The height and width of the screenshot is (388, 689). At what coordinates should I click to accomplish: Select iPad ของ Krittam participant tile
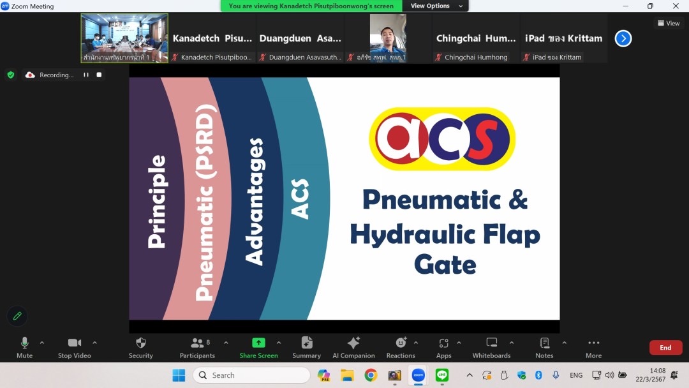(x=564, y=38)
